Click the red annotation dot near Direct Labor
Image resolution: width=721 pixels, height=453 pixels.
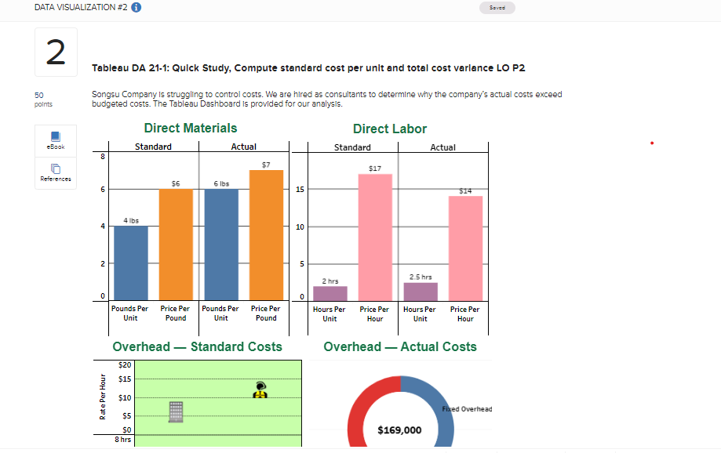[652, 143]
